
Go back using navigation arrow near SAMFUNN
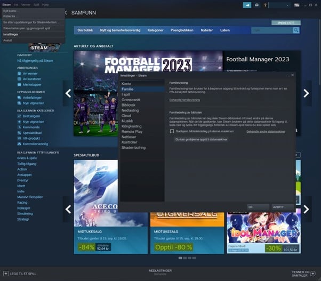(66, 13)
